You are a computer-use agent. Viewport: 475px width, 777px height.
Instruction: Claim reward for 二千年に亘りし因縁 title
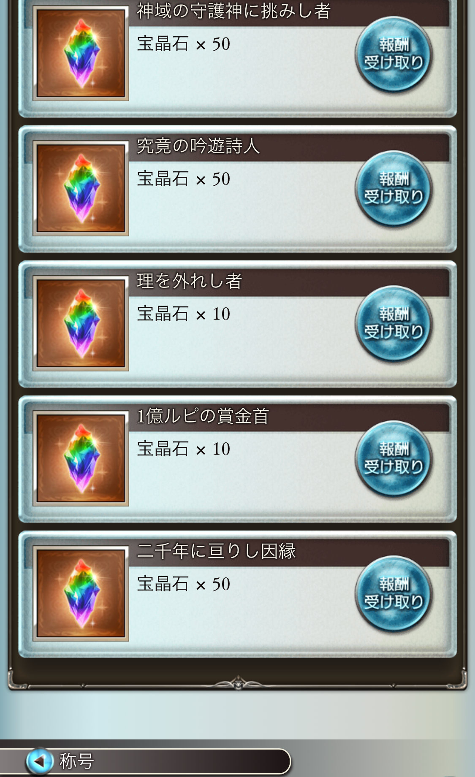394,593
